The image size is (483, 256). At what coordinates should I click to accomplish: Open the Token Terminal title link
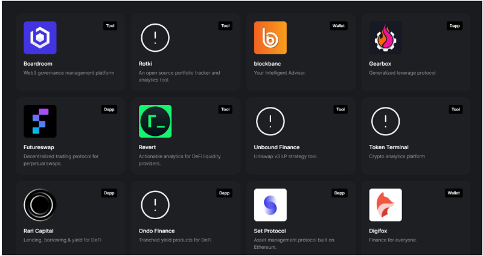[x=389, y=147]
